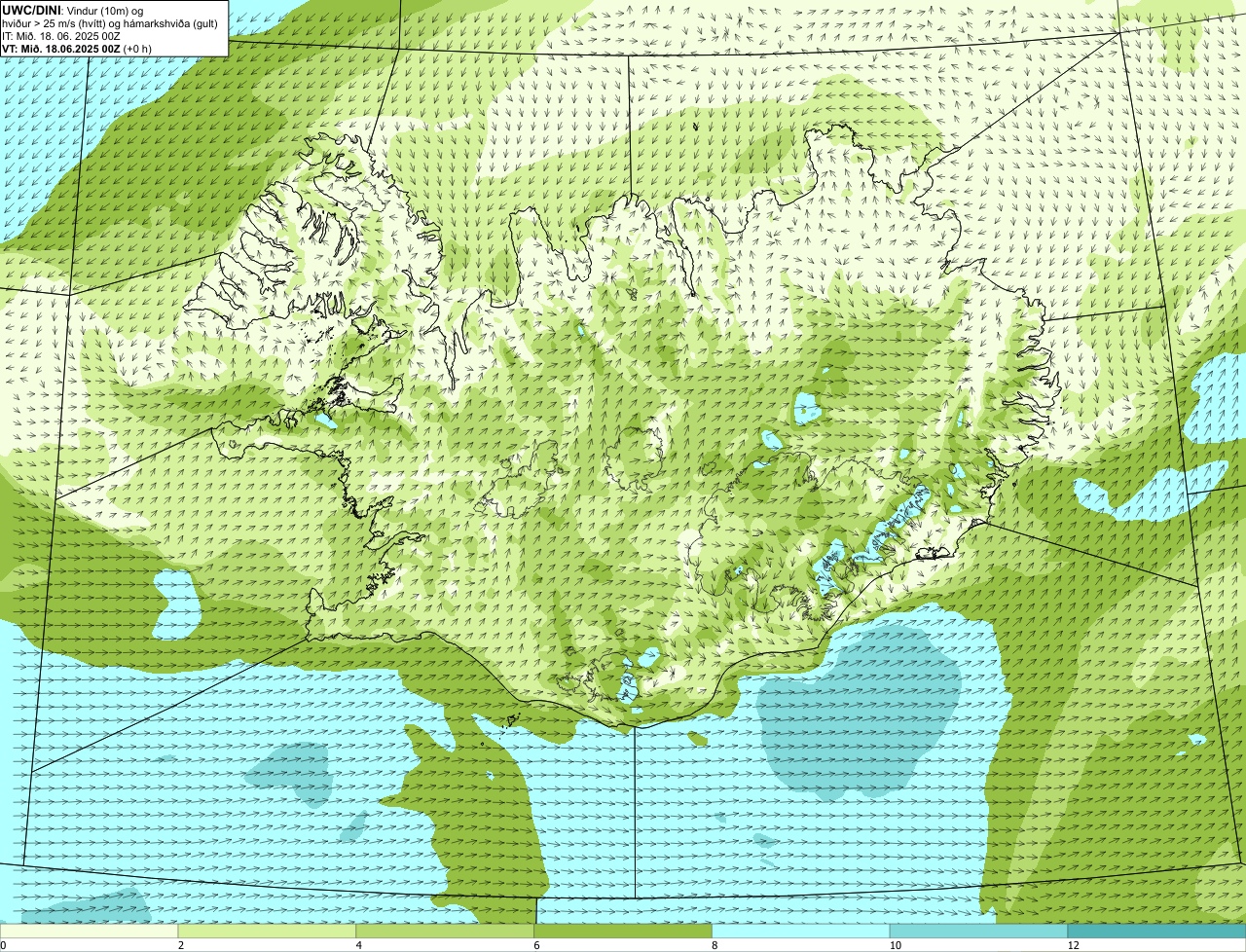The width and height of the screenshot is (1246, 952).
Task: Select the medium green 4–6 color bar segment
Action: click(x=445, y=932)
